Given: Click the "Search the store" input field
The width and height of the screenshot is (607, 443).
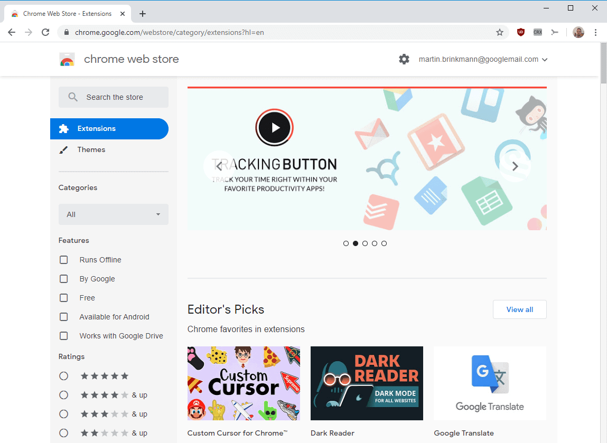Looking at the screenshot, I should tap(113, 97).
